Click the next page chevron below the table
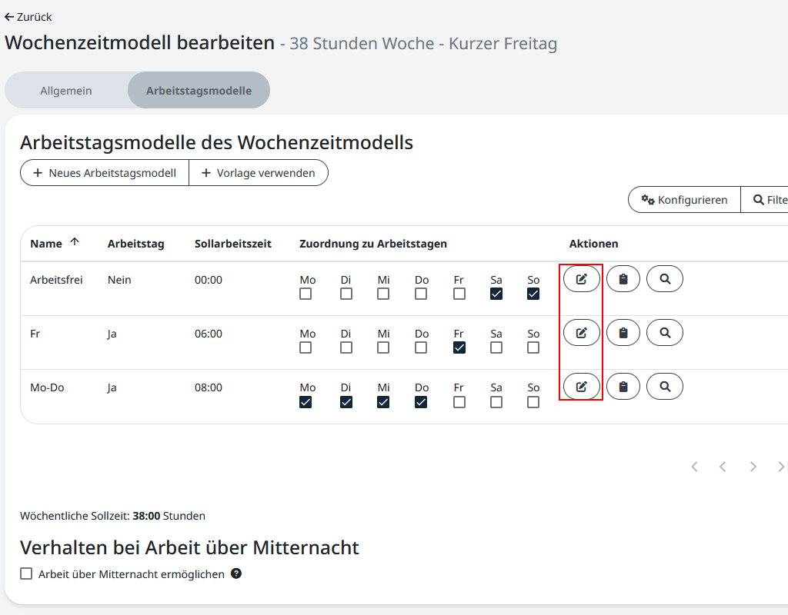The image size is (788, 615). (753, 466)
